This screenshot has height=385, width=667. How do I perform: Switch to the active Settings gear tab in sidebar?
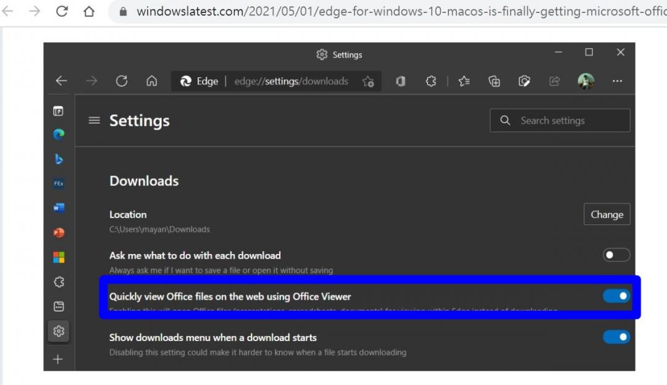[x=59, y=331]
